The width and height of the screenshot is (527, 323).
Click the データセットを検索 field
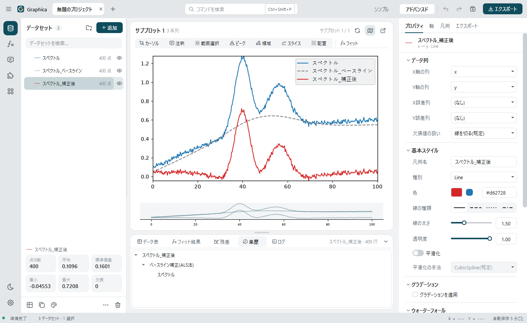click(74, 43)
